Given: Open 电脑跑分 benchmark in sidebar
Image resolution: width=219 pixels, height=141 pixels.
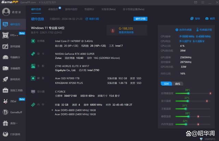Looking at the screenshot, I should click(x=12, y=57).
